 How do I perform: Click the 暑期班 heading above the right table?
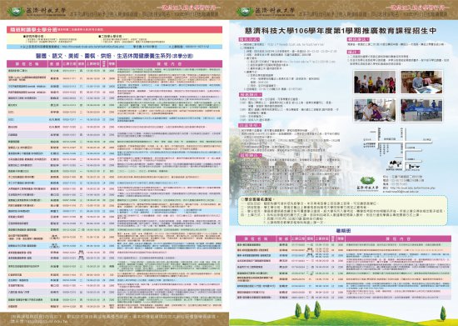click(343, 231)
